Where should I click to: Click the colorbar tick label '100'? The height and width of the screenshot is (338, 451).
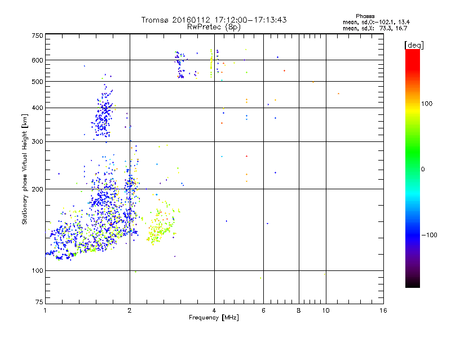427,104
